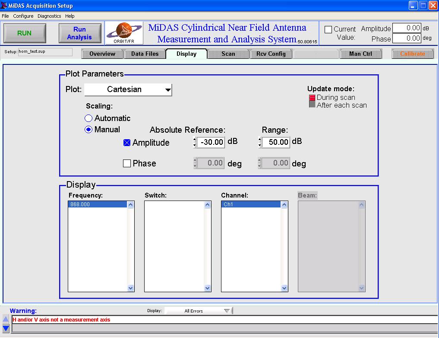Click the orange Calibrate button
Image resolution: width=439 pixels, height=338 pixels.
[x=412, y=54]
